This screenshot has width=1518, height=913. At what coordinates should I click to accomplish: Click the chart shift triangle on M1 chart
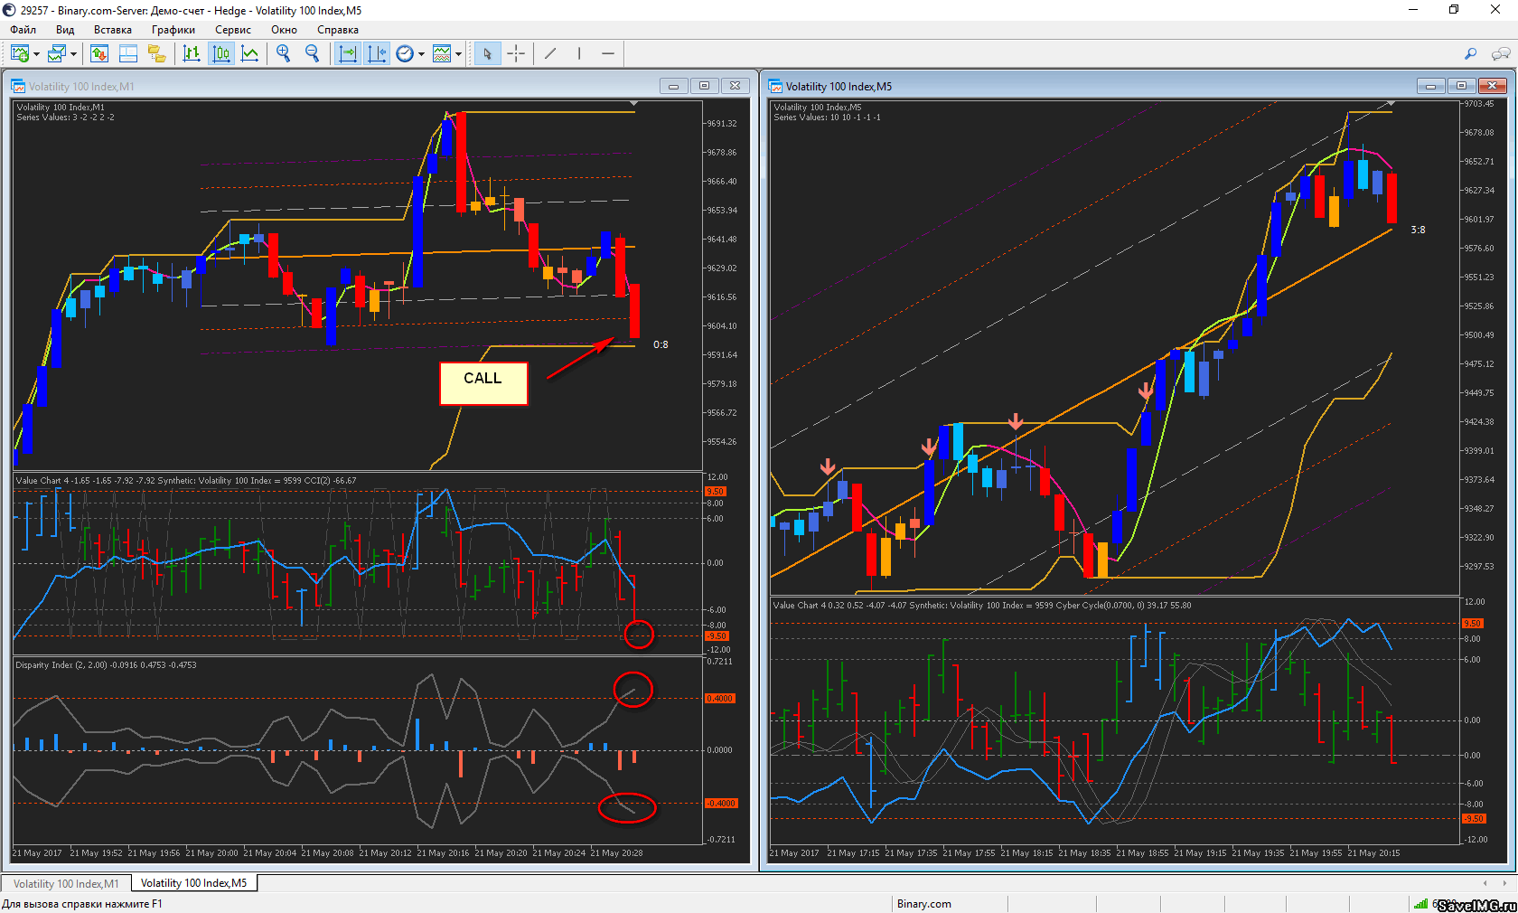coord(634,104)
